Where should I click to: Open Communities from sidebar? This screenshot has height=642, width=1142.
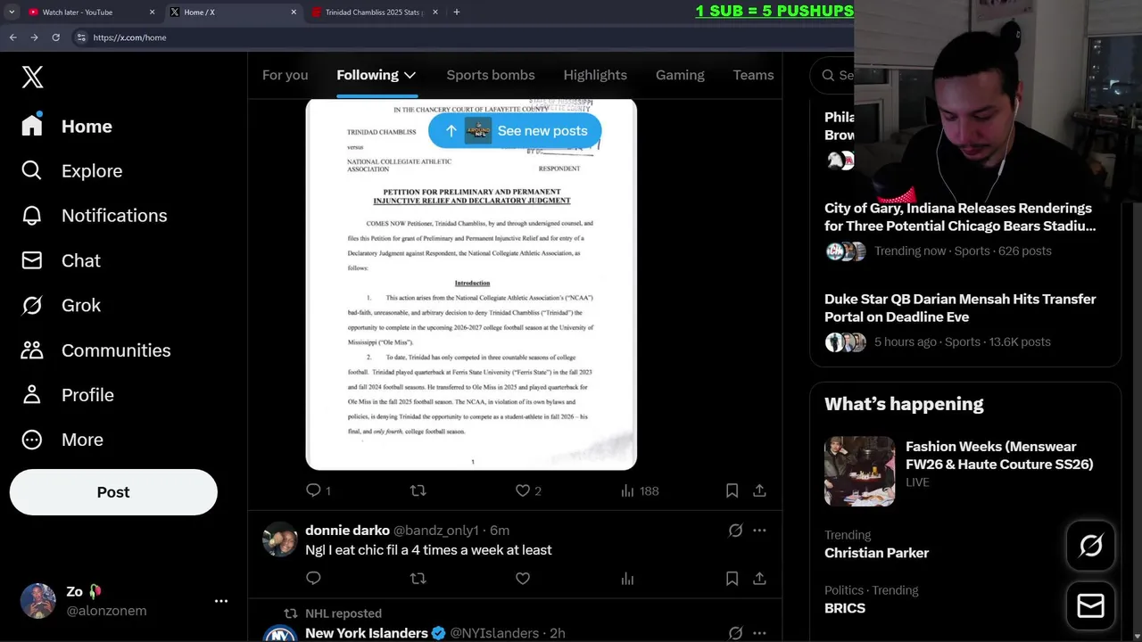(96, 350)
